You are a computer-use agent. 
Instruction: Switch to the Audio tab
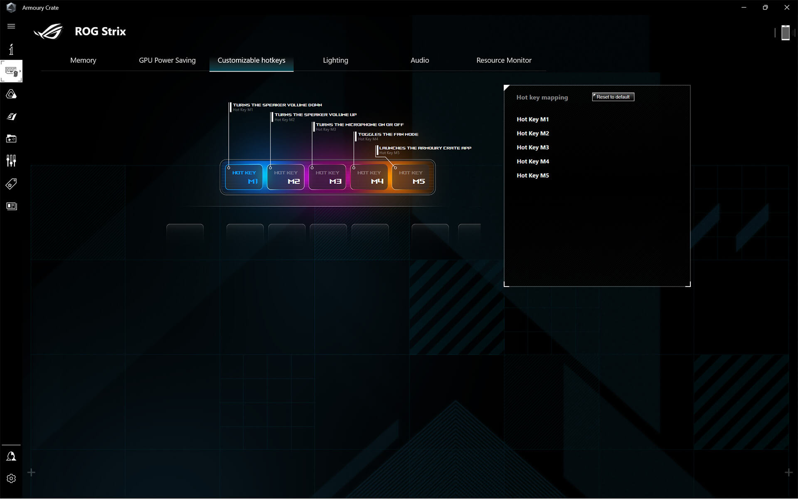click(419, 60)
